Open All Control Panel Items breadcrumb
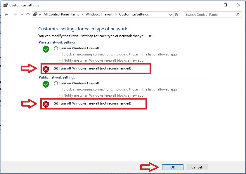 (61, 14)
